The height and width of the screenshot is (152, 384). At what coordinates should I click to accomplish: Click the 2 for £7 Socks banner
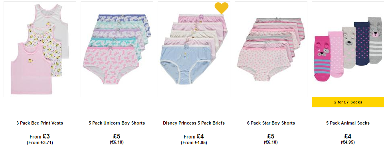pyautogui.click(x=348, y=102)
